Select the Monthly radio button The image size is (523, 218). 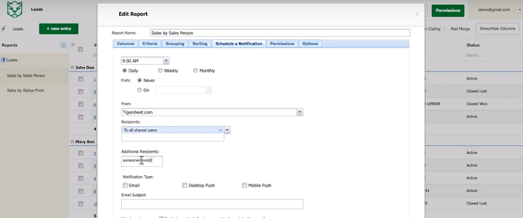point(196,70)
